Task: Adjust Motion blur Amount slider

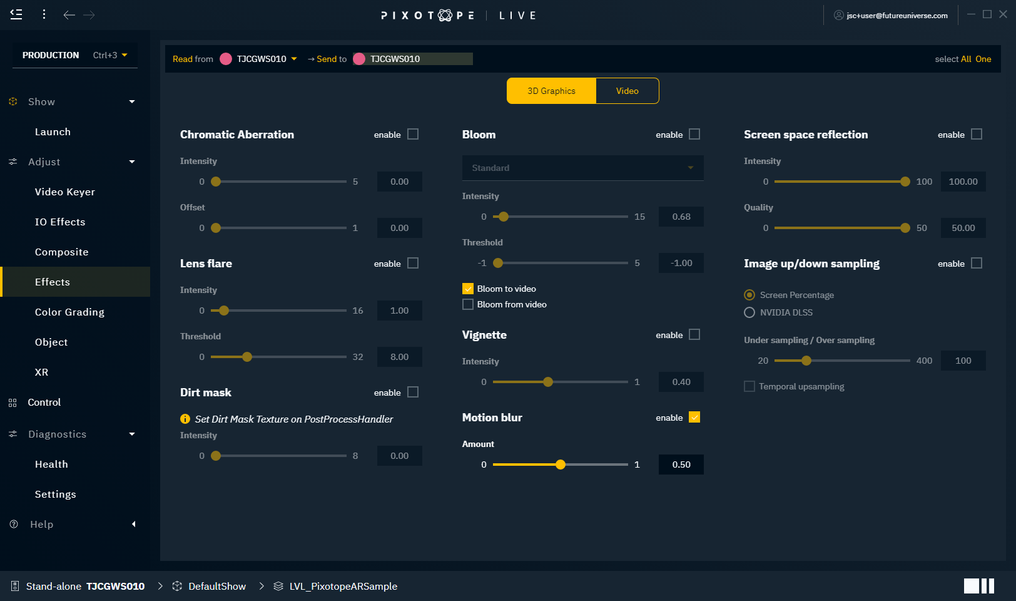Action: [x=561, y=465]
